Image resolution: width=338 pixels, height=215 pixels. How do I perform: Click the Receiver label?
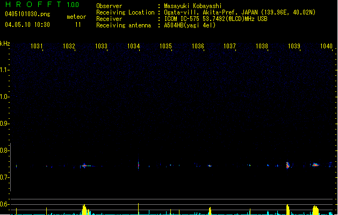[109, 19]
